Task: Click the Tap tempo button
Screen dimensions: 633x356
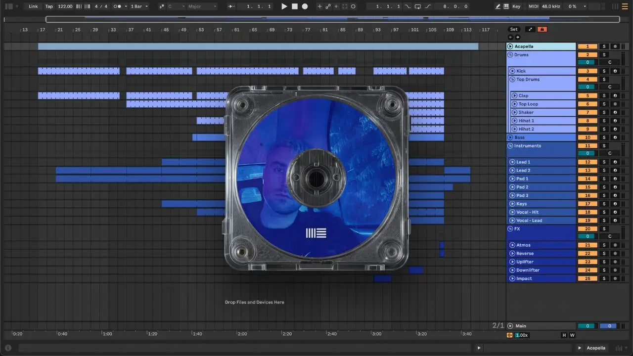Action: (x=49, y=6)
